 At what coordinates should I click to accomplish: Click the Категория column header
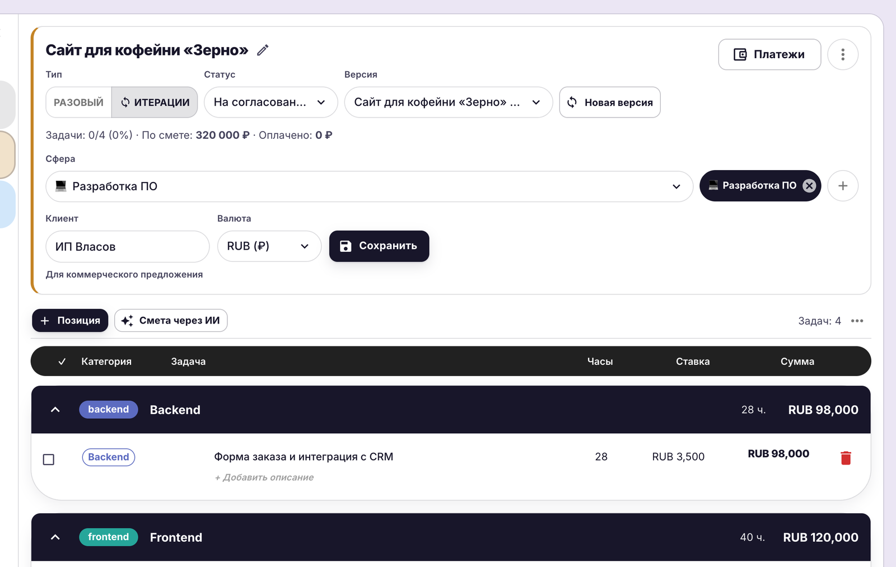click(x=106, y=362)
